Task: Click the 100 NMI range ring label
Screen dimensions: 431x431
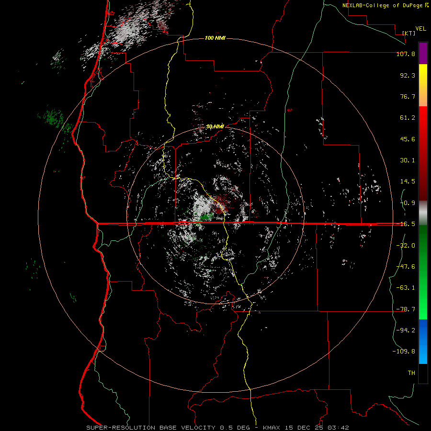Action: click(215, 38)
